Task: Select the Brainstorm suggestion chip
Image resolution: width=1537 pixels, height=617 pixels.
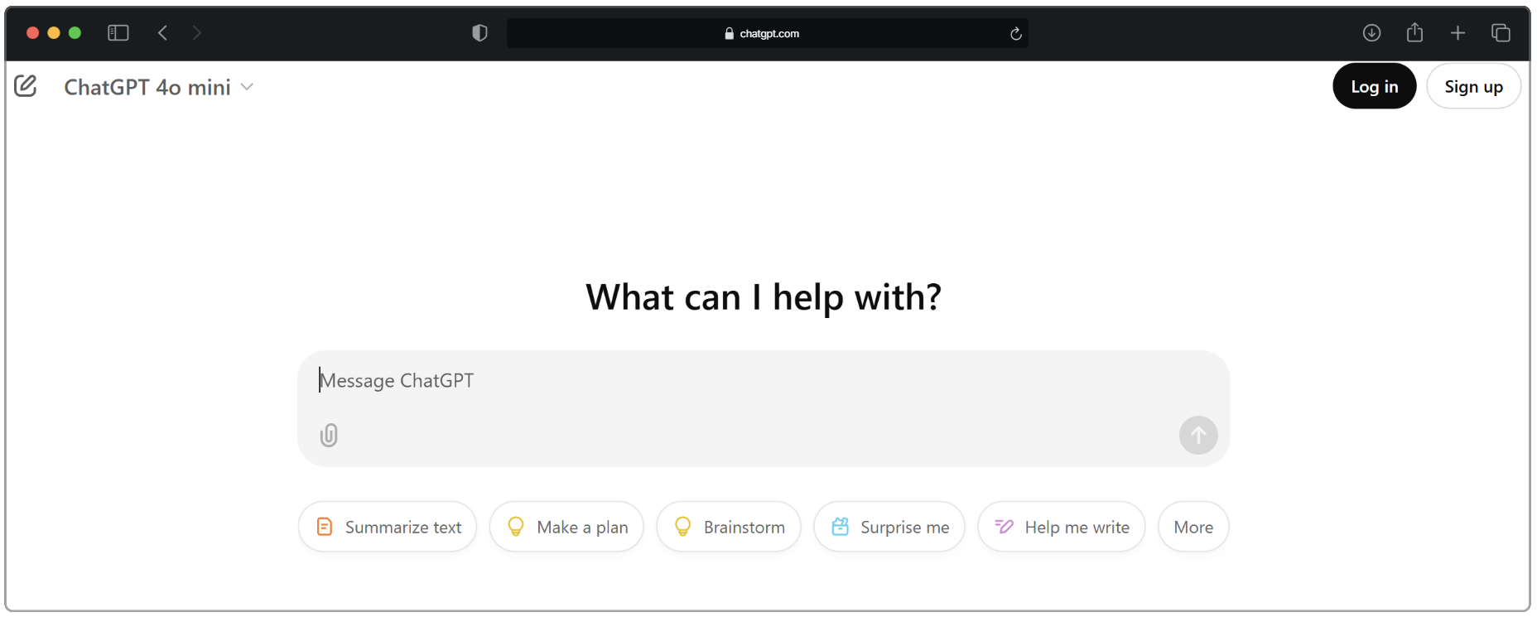Action: pos(729,527)
